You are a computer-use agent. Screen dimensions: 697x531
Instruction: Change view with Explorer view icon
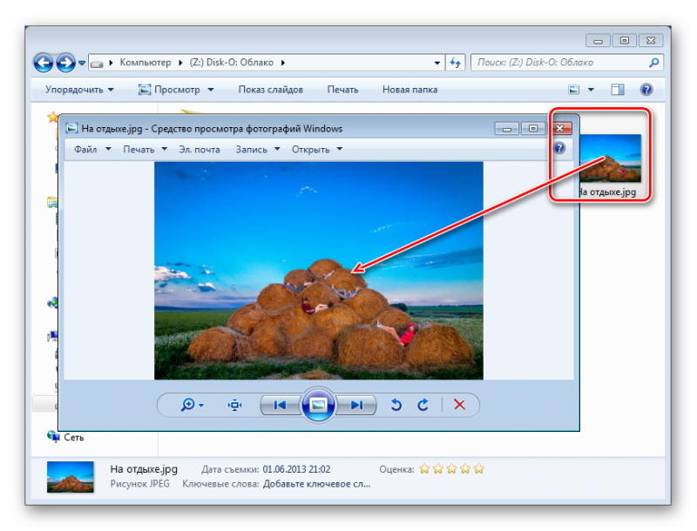[x=574, y=90]
